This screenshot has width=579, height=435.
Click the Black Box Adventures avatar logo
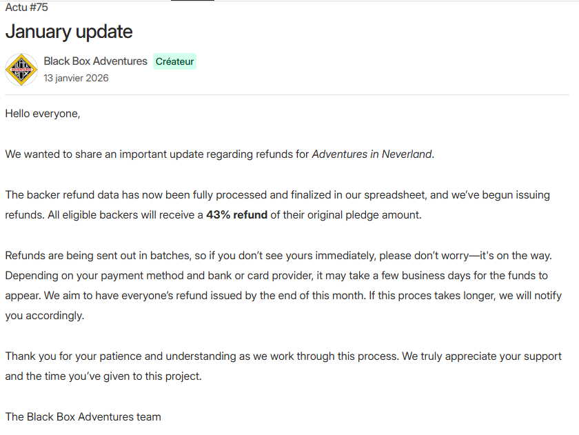point(21,70)
